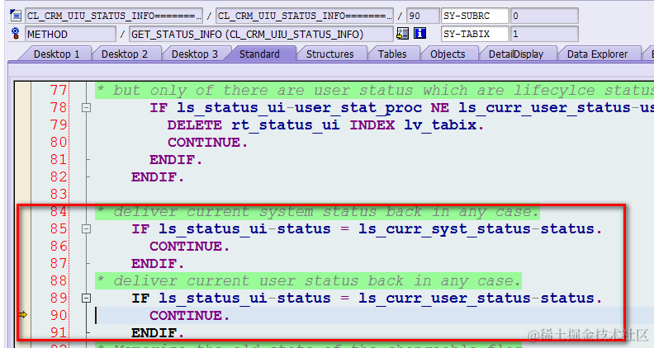This screenshot has height=348, width=654.
Task: Switch to the Desktop 2 tab
Action: (125, 54)
